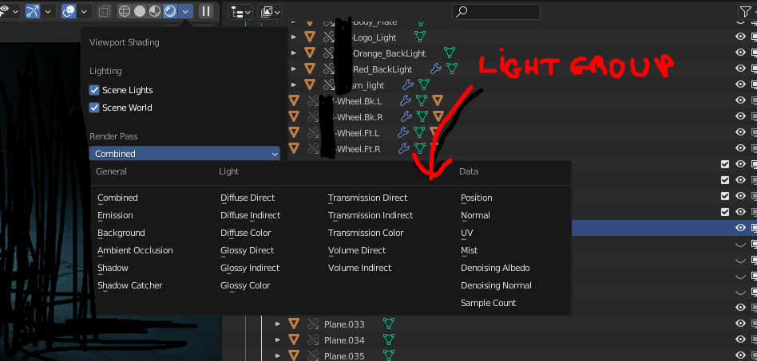This screenshot has height=361, width=757.
Task: Expand the Plane.033 object row
Action: 278,324
